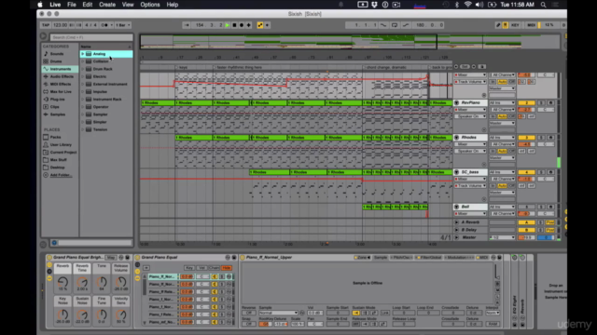The image size is (597, 335).
Task: Click the volume menu bar icon
Action: click(x=479, y=5)
